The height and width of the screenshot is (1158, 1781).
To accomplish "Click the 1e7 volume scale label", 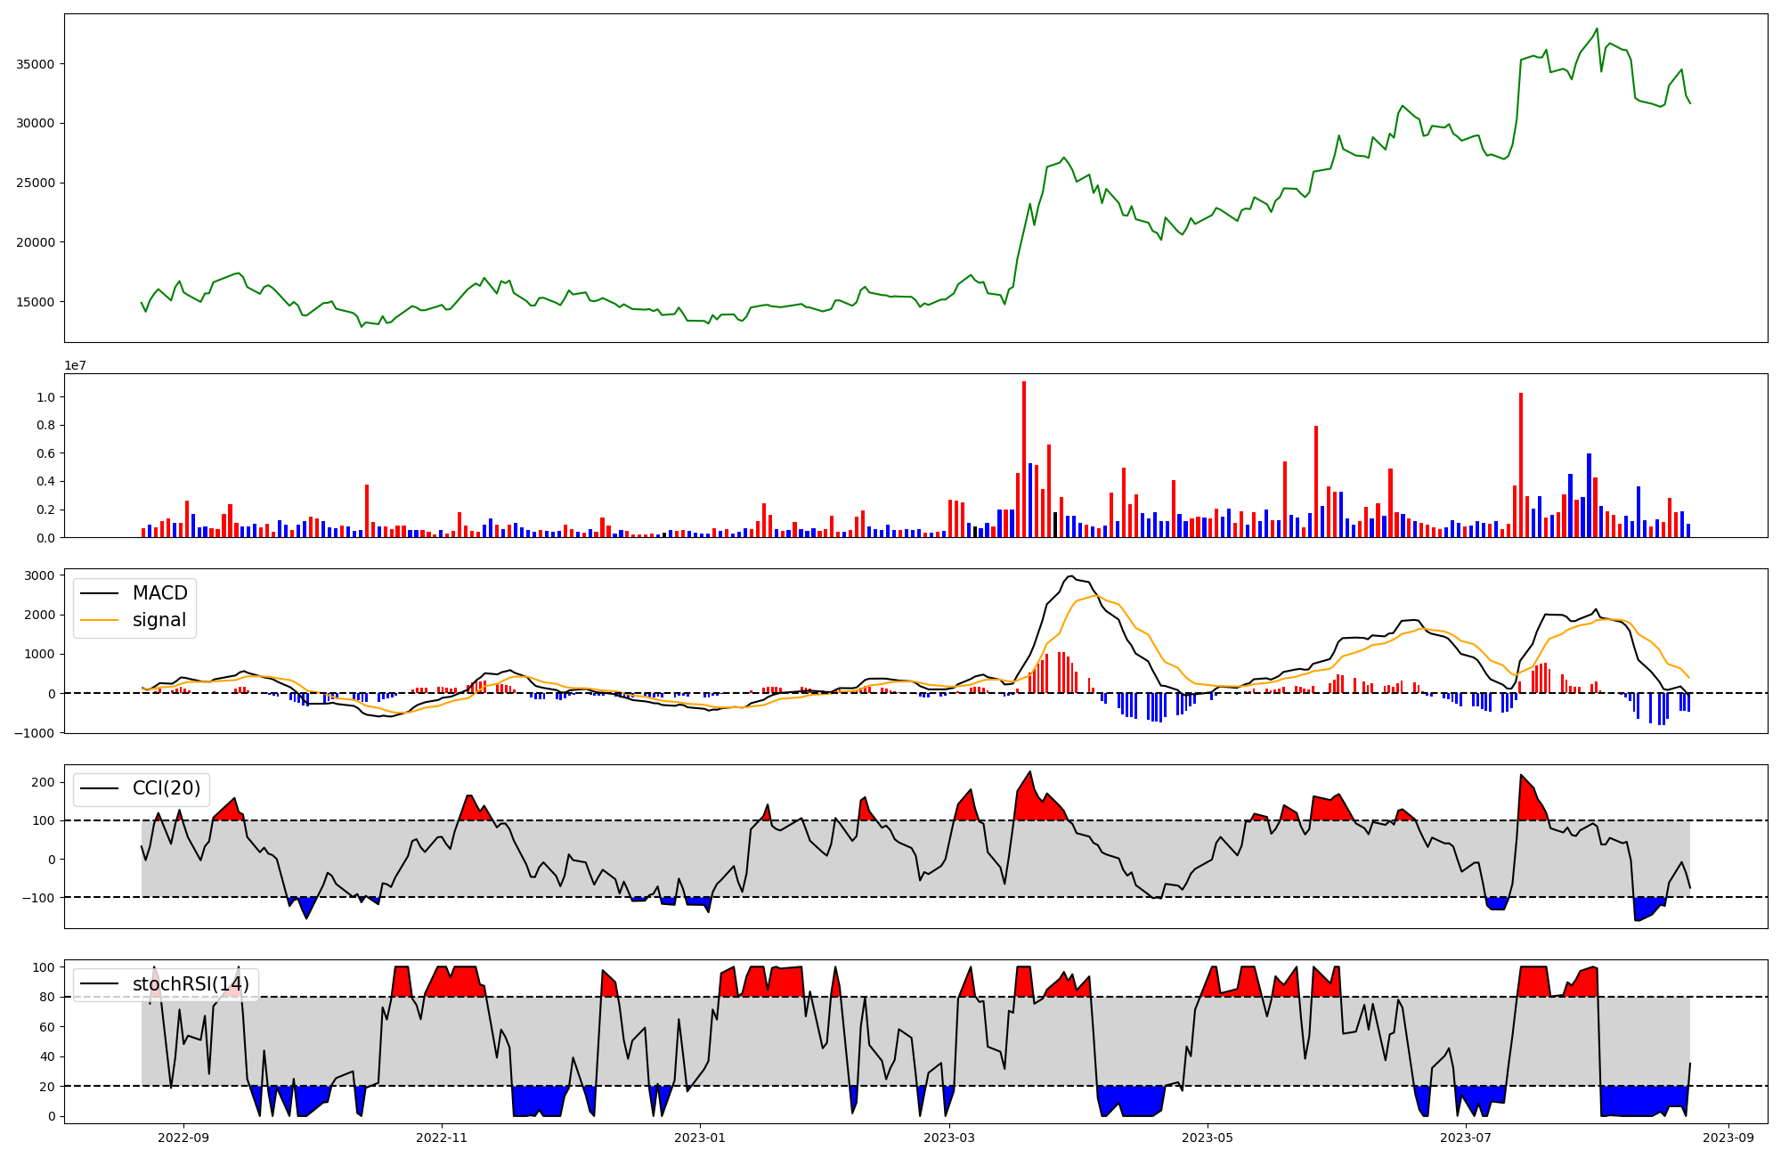I will (x=75, y=365).
